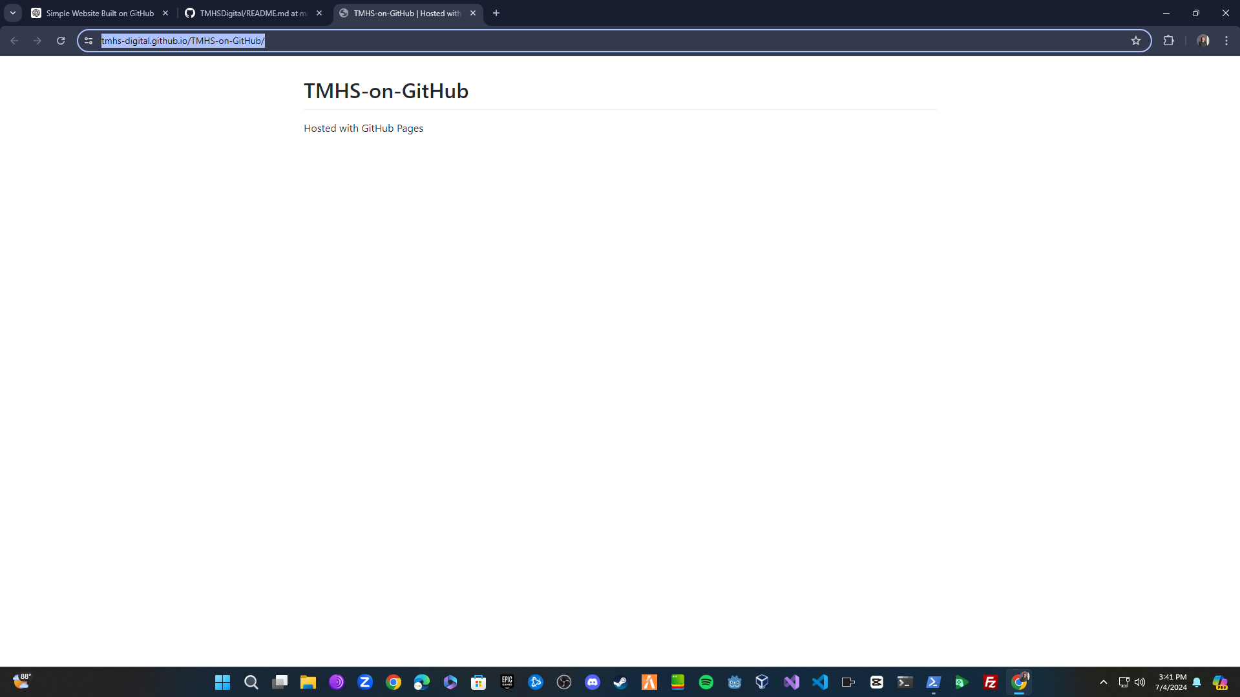1240x697 pixels.
Task: Restore down the Chrome window
Action: (x=1196, y=13)
